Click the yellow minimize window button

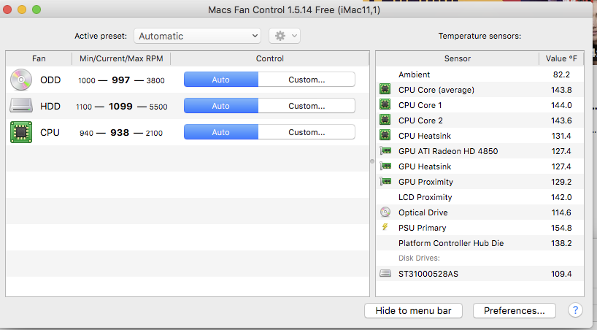22,9
